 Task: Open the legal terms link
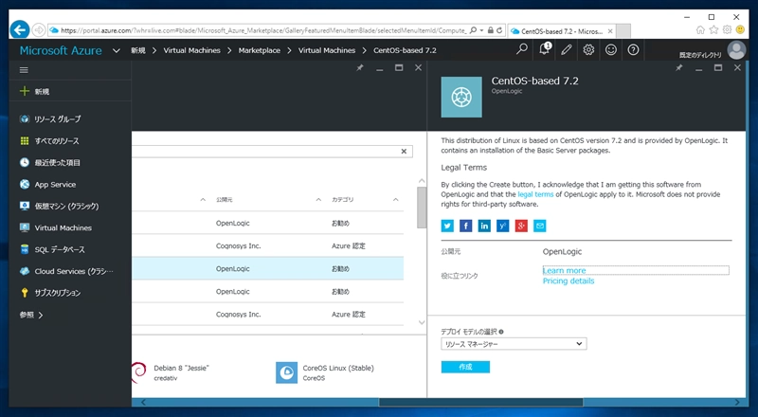tap(535, 194)
